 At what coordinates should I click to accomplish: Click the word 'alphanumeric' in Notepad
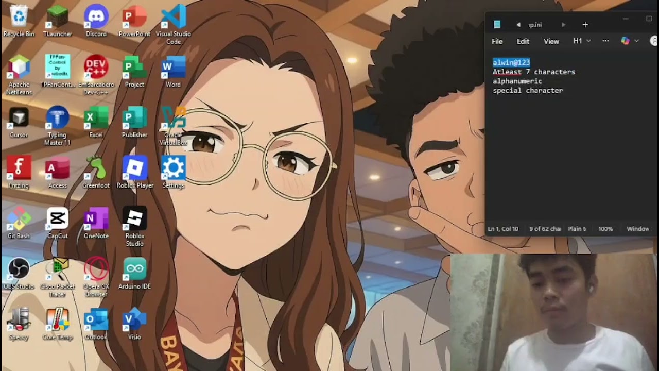tap(517, 81)
